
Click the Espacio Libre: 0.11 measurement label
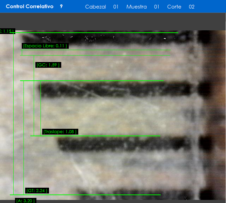(45, 46)
